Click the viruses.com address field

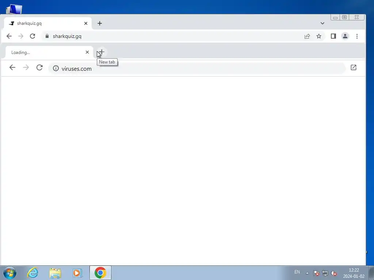(x=197, y=69)
